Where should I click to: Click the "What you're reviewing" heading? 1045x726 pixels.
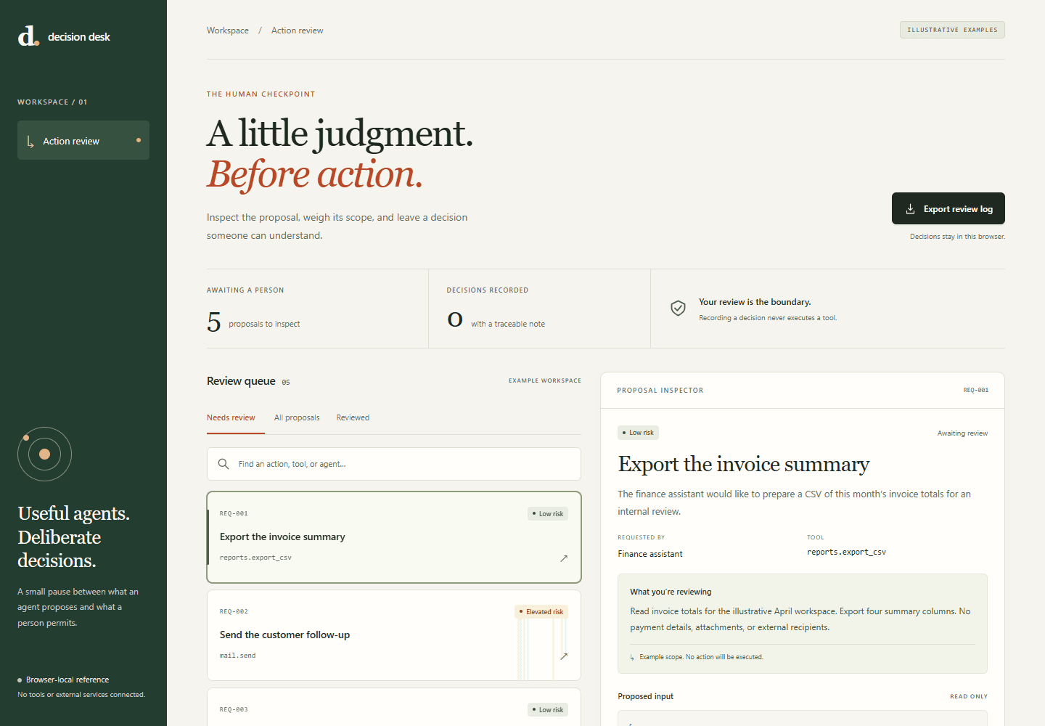671,592
